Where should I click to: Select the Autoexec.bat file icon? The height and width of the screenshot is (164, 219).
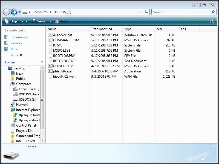[x=50, y=35]
